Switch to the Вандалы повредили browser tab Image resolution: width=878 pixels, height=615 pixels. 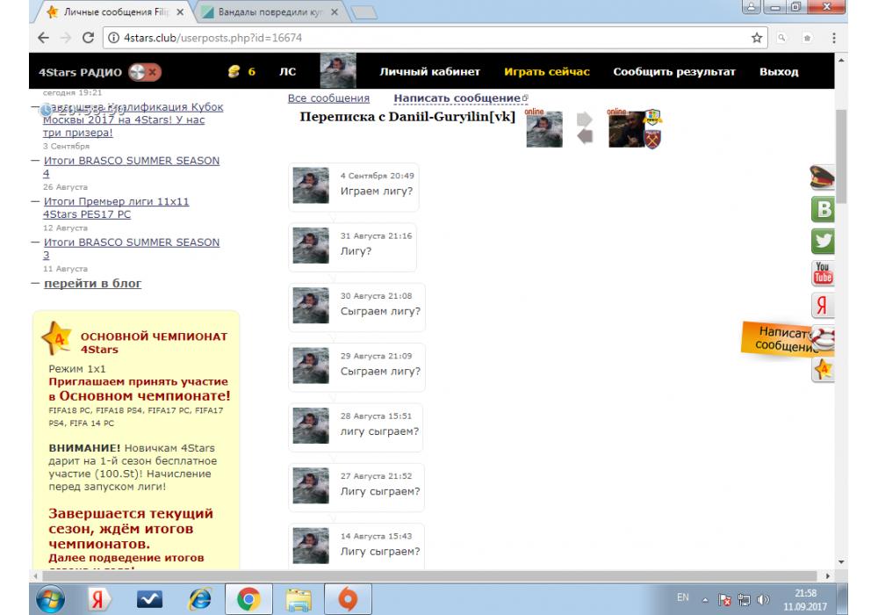[x=270, y=12]
